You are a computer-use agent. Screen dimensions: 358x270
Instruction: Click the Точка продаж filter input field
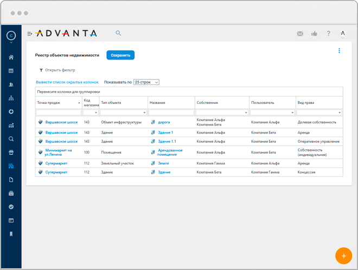(x=59, y=113)
